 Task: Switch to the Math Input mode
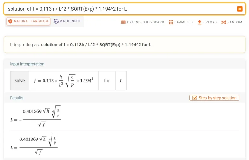(70, 21)
